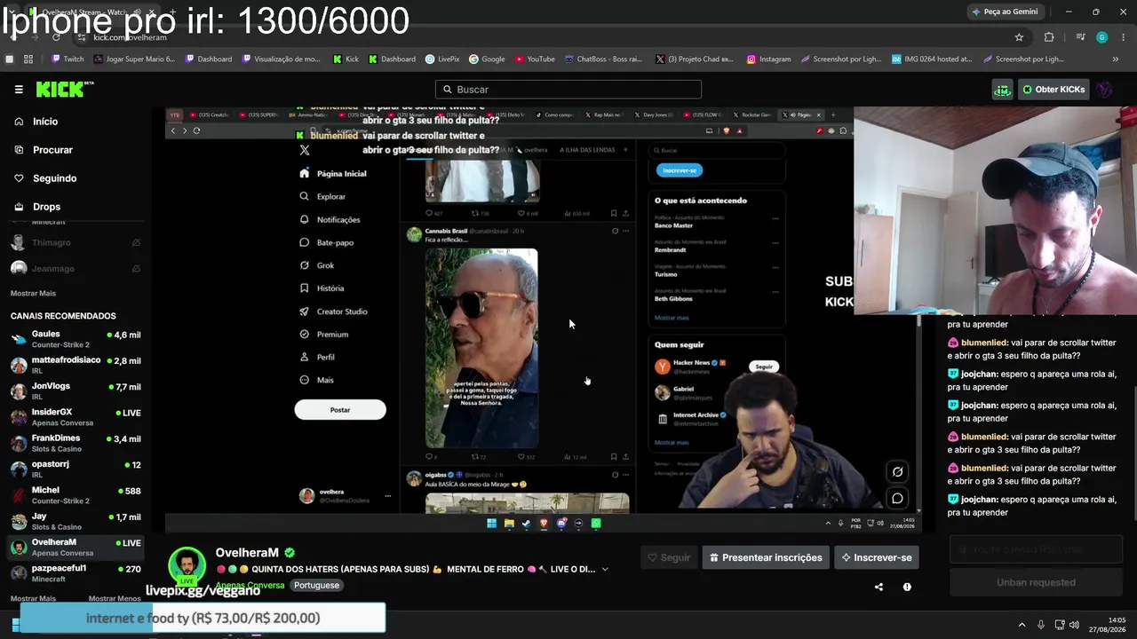Click the chat bubble icon on the video
Image resolution: width=1137 pixels, height=639 pixels.
click(897, 499)
